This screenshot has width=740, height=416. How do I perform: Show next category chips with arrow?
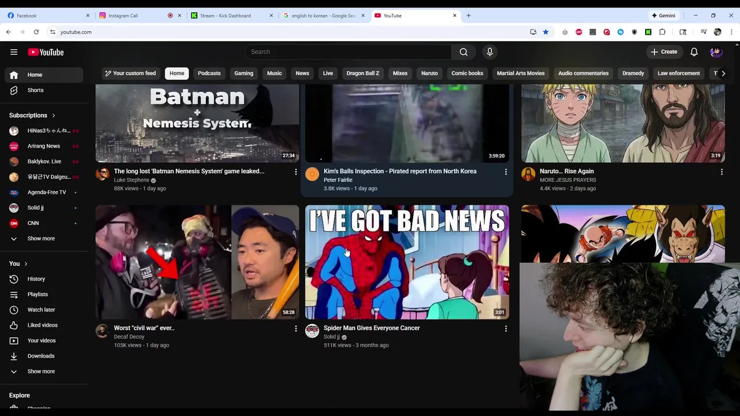723,73
